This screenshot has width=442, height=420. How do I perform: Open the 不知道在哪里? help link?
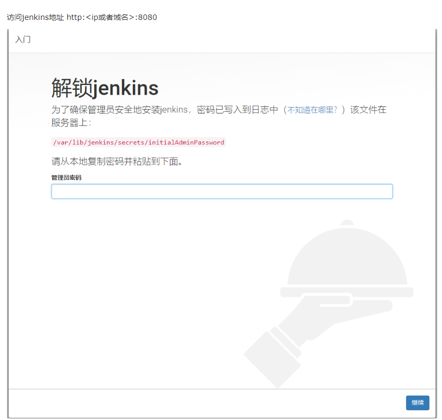point(312,110)
